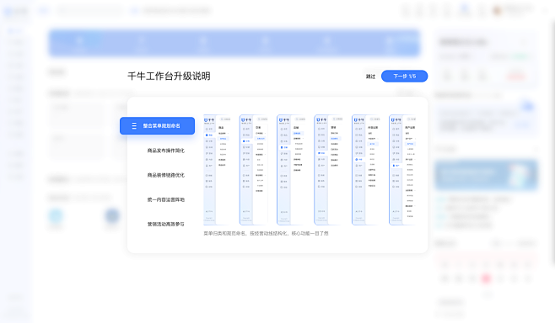The image size is (555, 323).
Task: Open the 交易 menu preview thumbnail
Action: point(253,170)
